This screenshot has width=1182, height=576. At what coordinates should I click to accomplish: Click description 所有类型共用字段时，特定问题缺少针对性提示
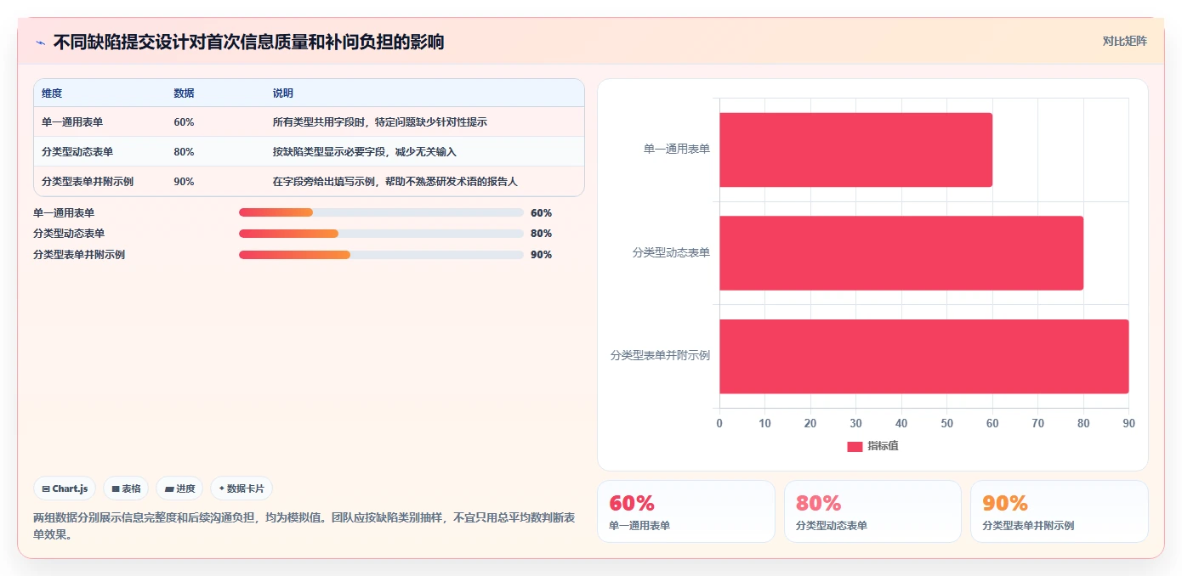(x=379, y=122)
